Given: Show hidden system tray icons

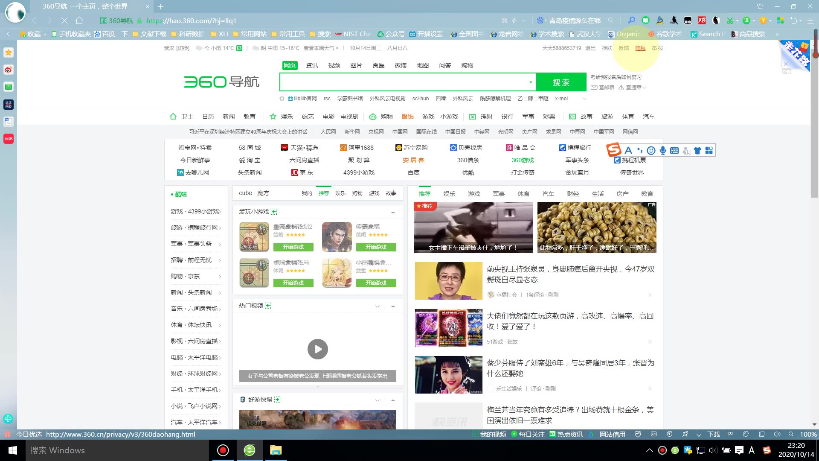Looking at the screenshot, I should [x=649, y=450].
